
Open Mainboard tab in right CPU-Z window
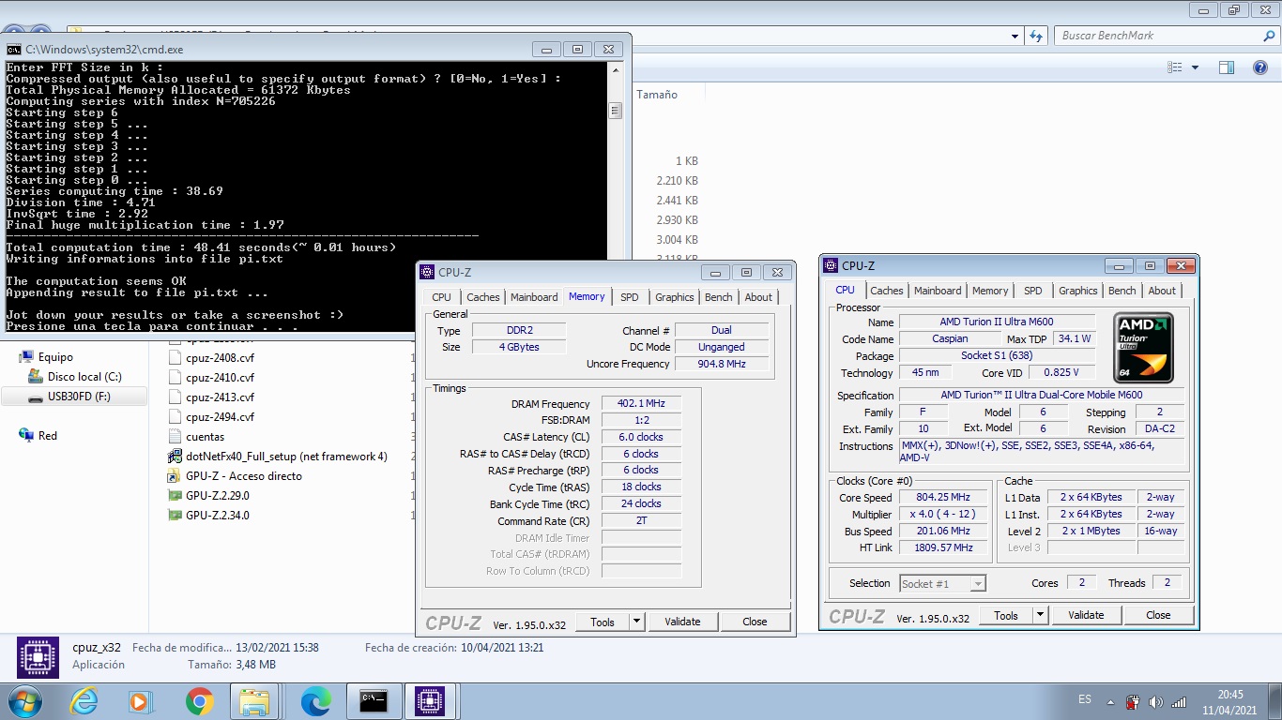tap(938, 291)
